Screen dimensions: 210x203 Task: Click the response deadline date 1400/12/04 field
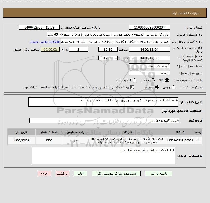pyautogui.click(x=149, y=49)
